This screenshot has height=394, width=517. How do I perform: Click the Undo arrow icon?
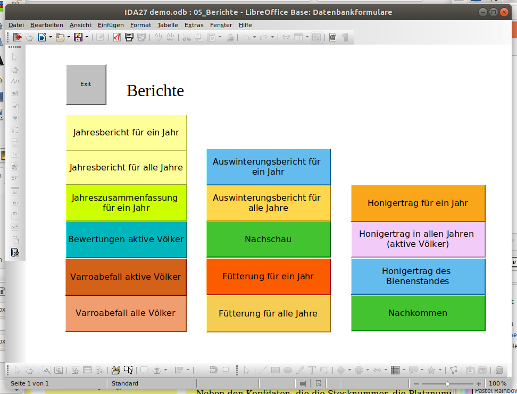[x=246, y=37]
